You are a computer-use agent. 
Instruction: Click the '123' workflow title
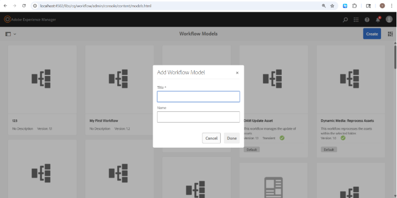point(14,121)
